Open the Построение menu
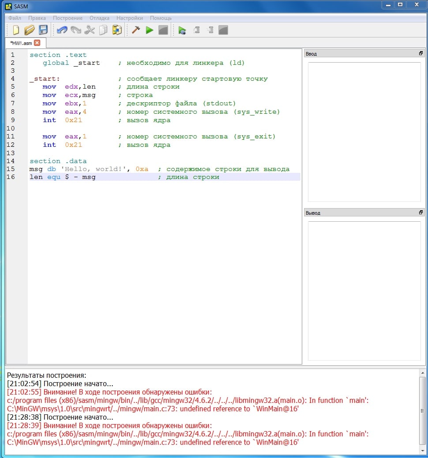The image size is (428, 458). click(x=68, y=18)
